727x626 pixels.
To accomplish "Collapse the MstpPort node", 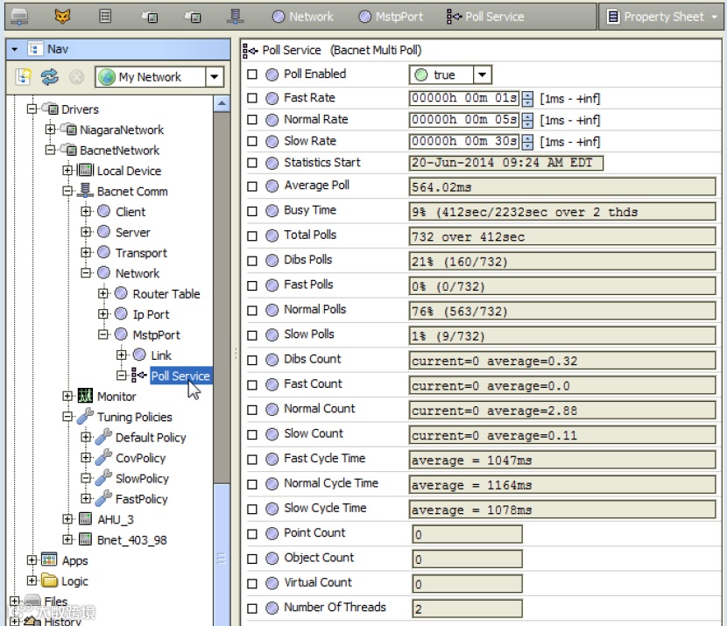I will point(103,334).
